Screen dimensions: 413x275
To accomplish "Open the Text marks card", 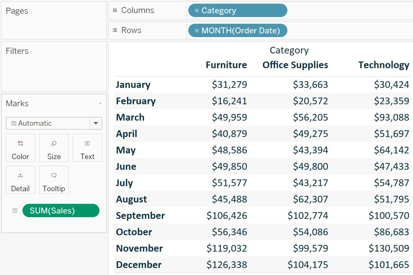I will click(x=87, y=148).
